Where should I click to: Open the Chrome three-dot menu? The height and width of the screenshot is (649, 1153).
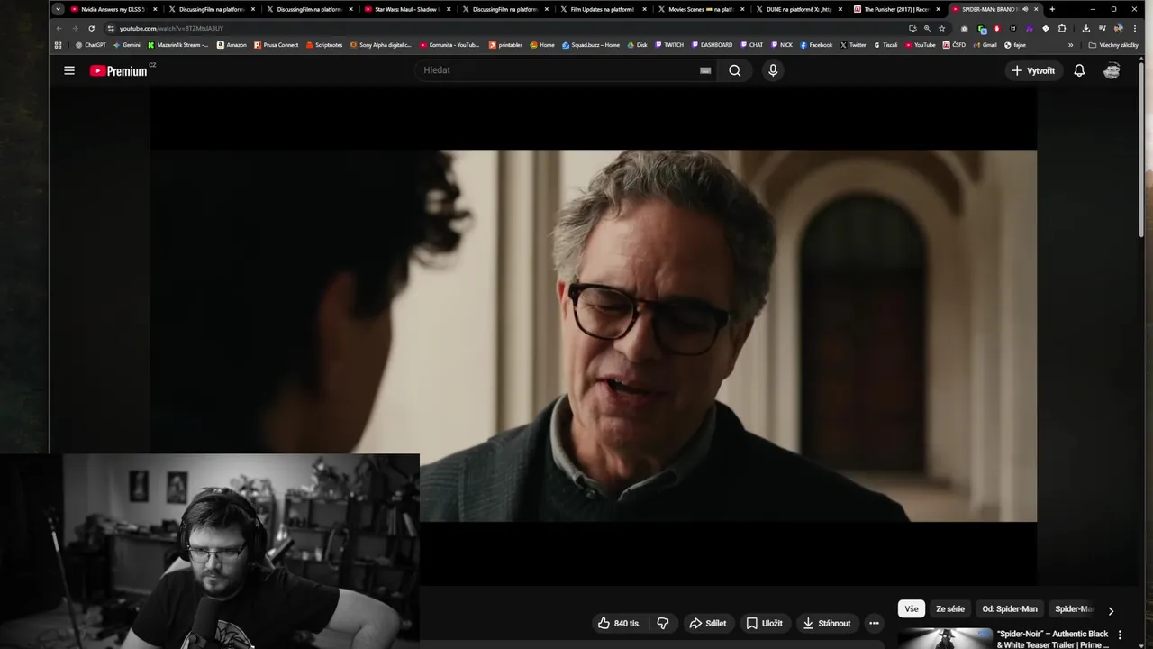1134,28
